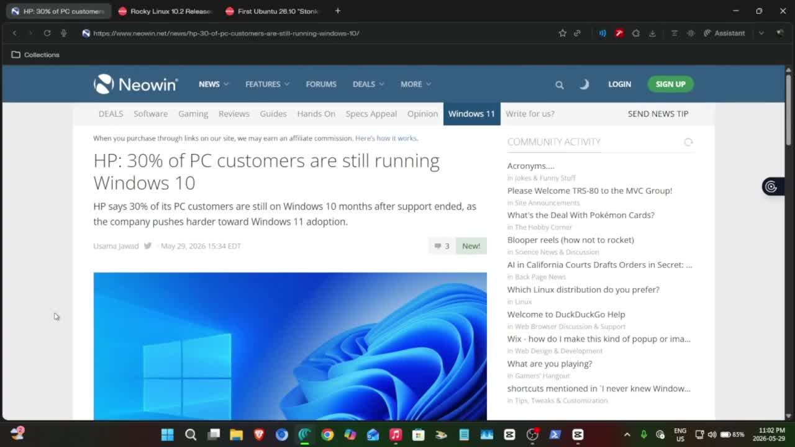The image size is (795, 447).
Task: Open the blue sound-wave extension icon
Action: [x=602, y=33]
